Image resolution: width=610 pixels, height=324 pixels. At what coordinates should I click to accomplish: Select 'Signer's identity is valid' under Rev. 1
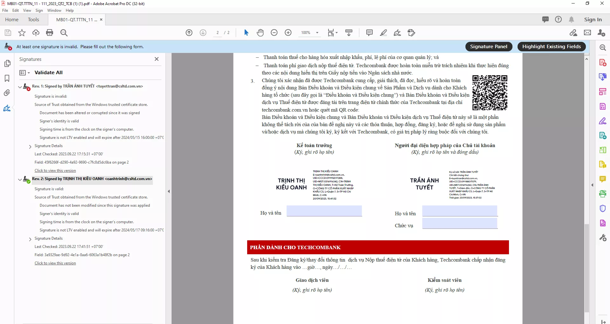59,121
